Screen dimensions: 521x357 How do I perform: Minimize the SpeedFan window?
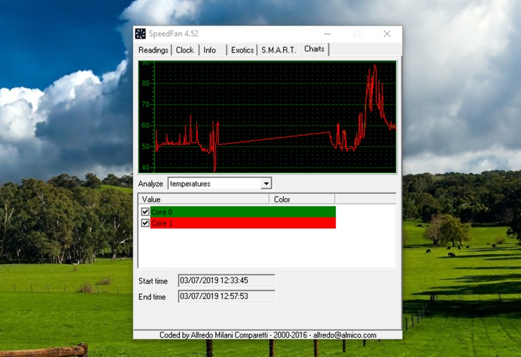tap(327, 34)
